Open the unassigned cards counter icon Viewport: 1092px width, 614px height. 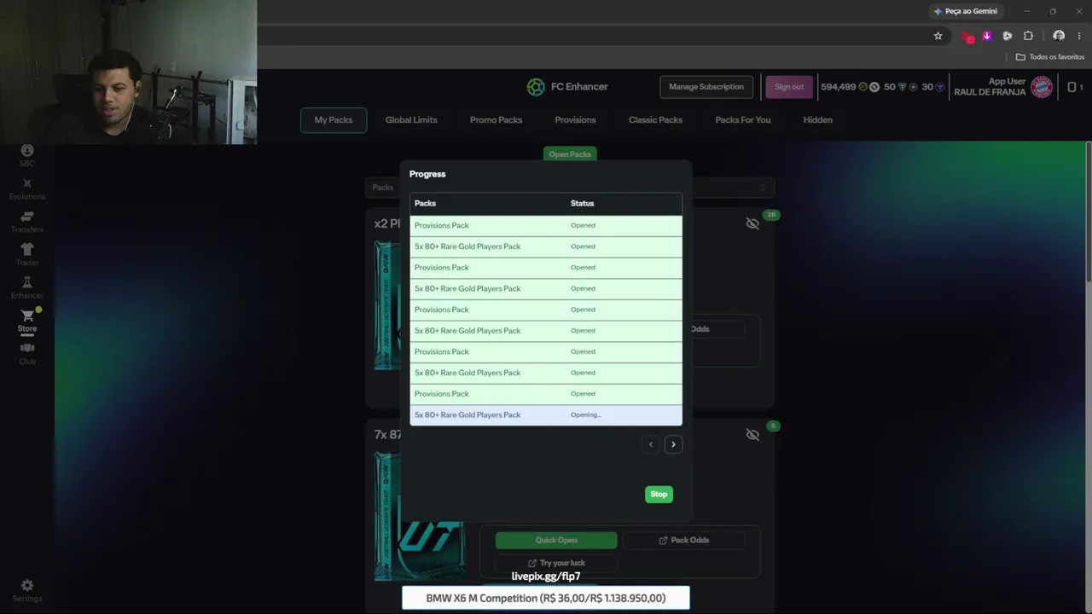1075,87
